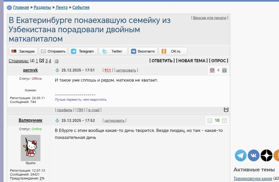Open Тренировочки какие active topic link
The width and height of the screenshot is (279, 182).
[253, 178]
